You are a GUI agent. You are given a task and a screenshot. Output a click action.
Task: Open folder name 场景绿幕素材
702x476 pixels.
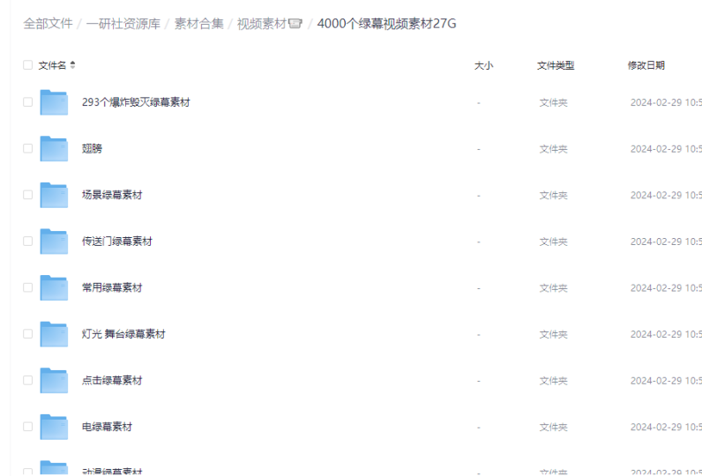pyautogui.click(x=112, y=195)
